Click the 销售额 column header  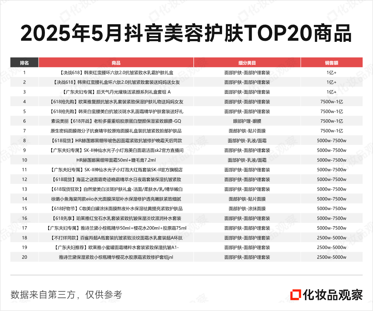(x=332, y=63)
